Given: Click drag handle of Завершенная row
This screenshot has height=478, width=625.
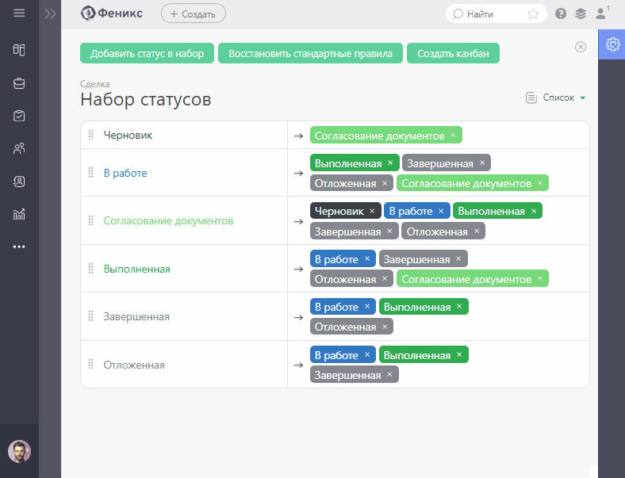Looking at the screenshot, I should (x=91, y=316).
